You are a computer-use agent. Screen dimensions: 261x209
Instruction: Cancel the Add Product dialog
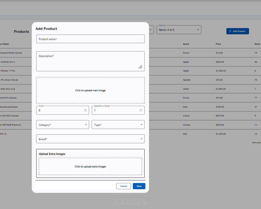tap(123, 186)
